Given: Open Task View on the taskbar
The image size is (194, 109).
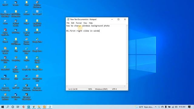Looking at the screenshot, I should point(18,107).
